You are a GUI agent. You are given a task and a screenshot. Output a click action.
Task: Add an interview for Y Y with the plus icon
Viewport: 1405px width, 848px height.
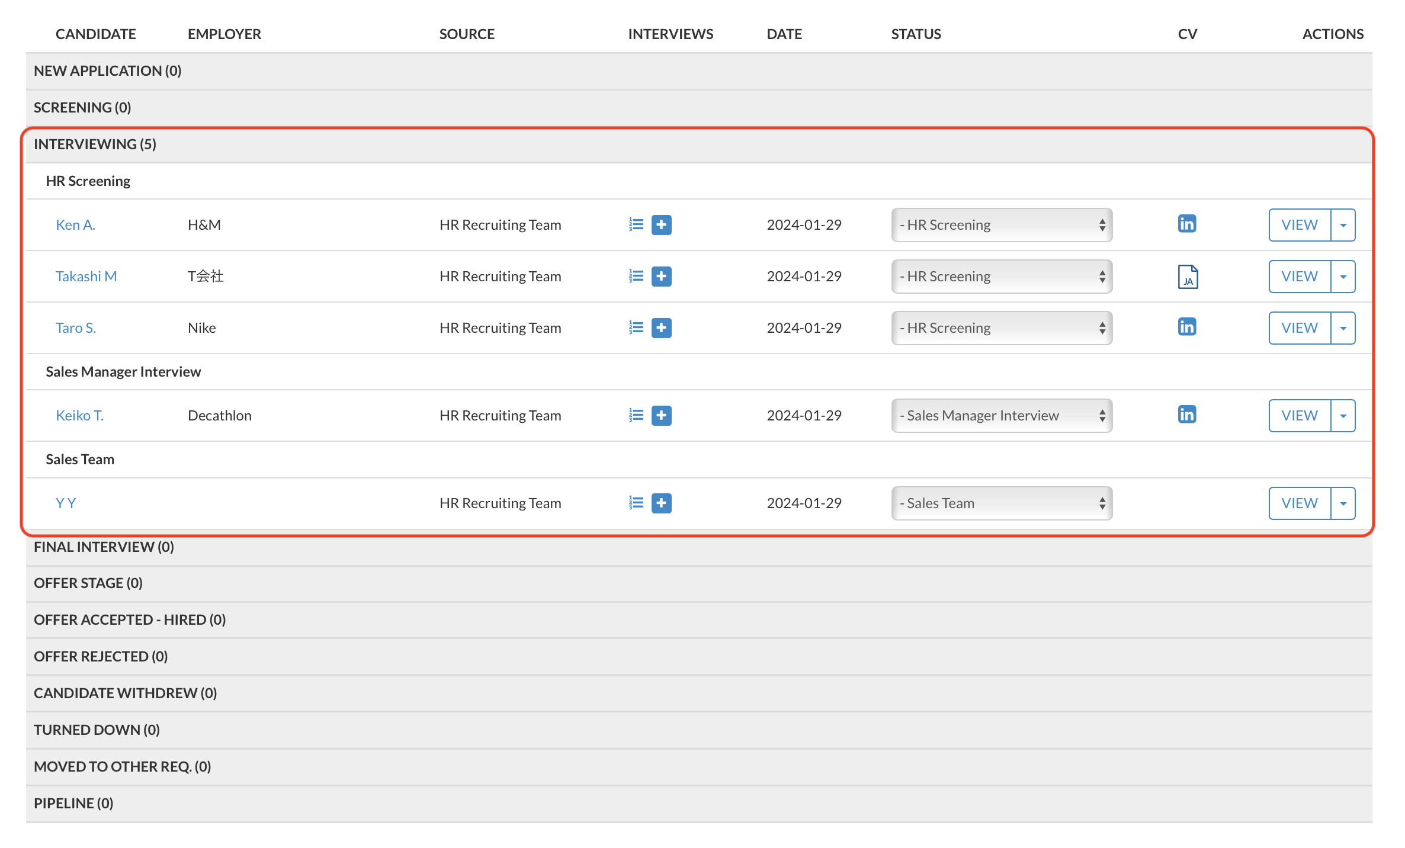(661, 503)
